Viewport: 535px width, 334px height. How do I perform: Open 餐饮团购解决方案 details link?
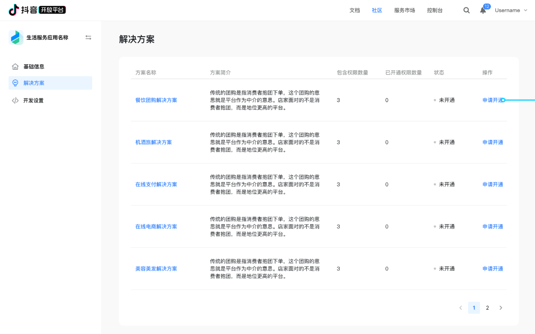156,100
